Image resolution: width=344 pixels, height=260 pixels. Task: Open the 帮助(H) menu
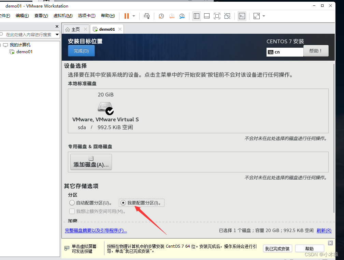coord(108,16)
